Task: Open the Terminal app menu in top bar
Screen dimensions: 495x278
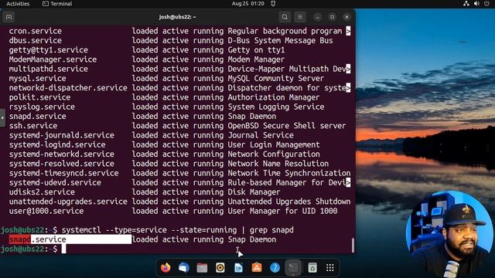Action: coord(57,4)
